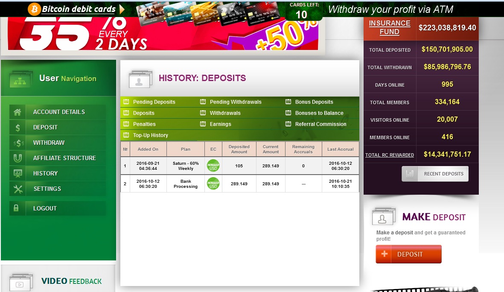This screenshot has width=504, height=292.
Task: Click the chart icon on Recent Deposits
Action: [410, 174]
